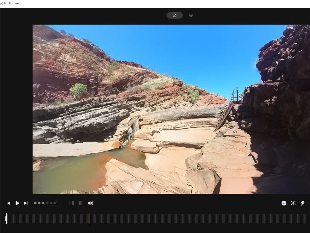310x233 pixels.
Task: Switch to preview eye mode
Action: click(x=191, y=15)
